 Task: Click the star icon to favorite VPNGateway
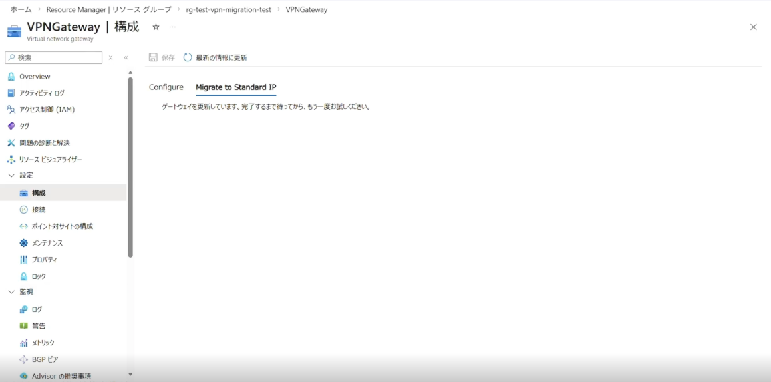[x=156, y=27]
